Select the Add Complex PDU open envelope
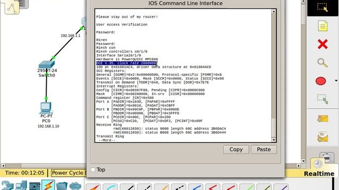 pyautogui.click(x=323, y=137)
